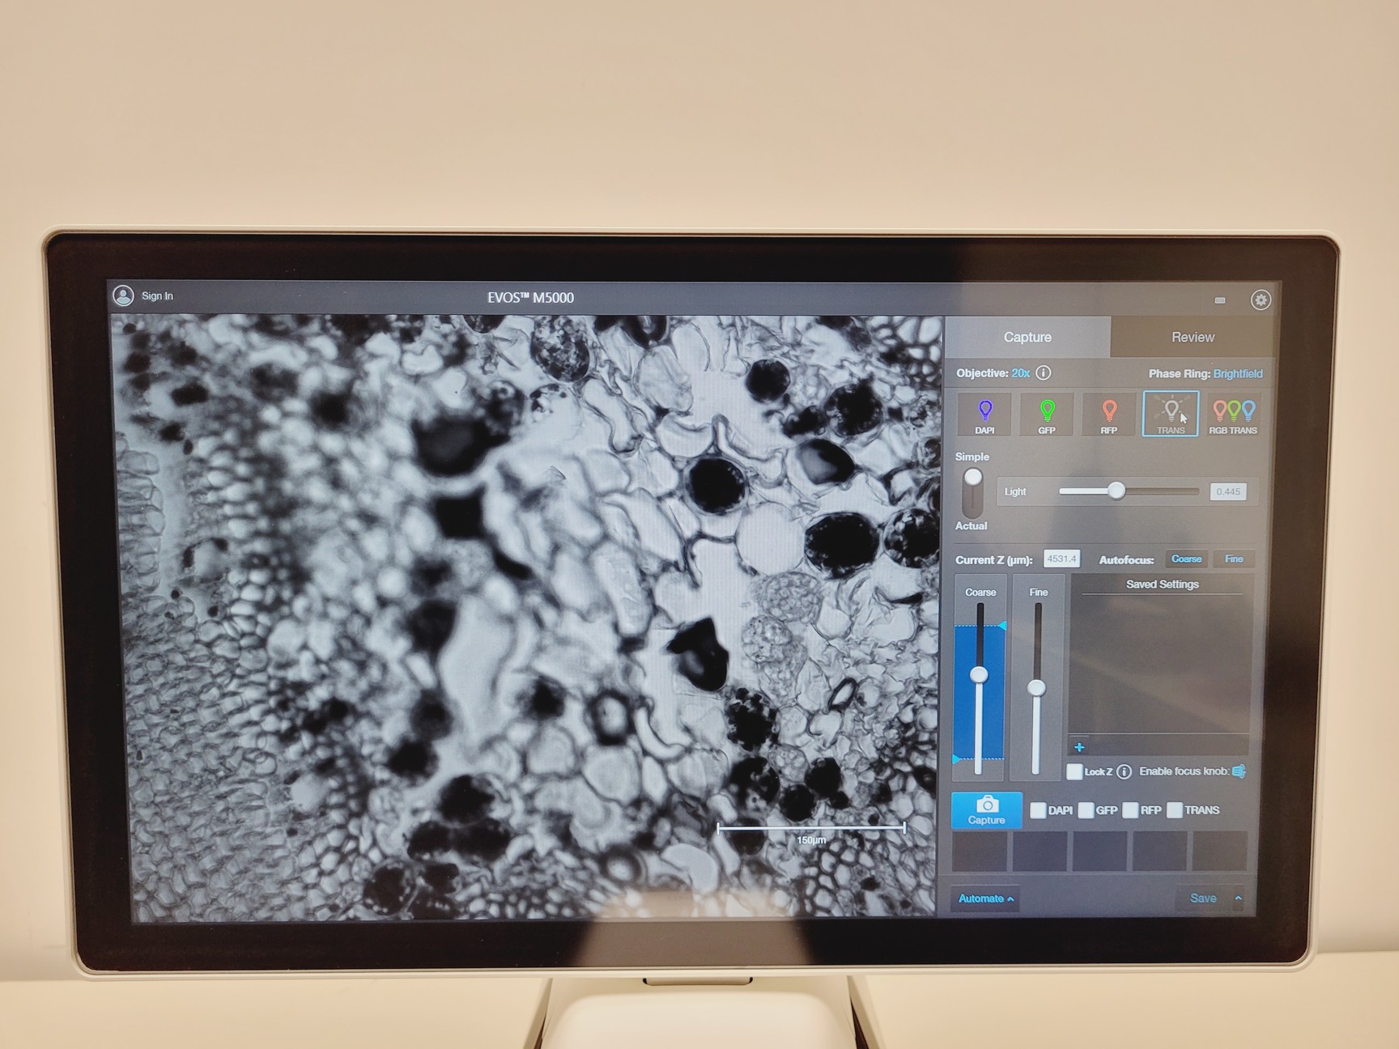Open the settings gear in the top corner

[1261, 299]
